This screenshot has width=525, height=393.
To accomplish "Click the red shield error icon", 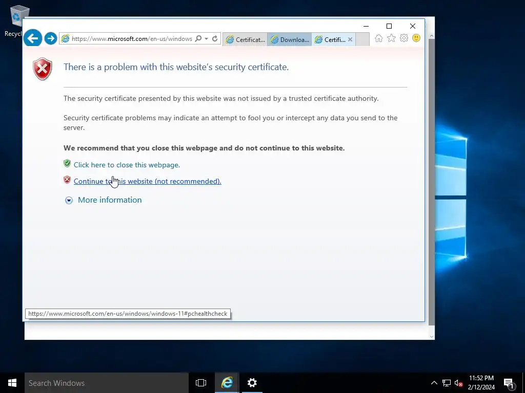I will [x=43, y=69].
